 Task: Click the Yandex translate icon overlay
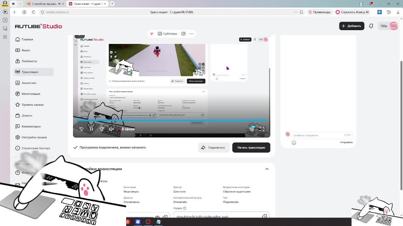point(152,34)
